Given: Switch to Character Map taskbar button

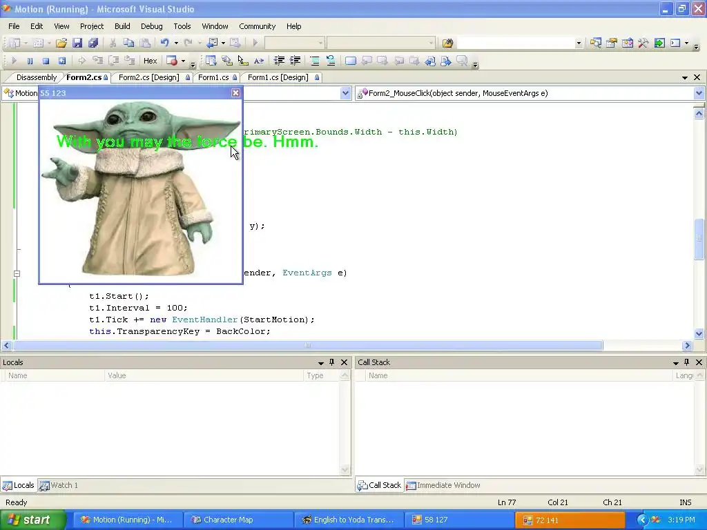Looking at the screenshot, I should coord(239,520).
